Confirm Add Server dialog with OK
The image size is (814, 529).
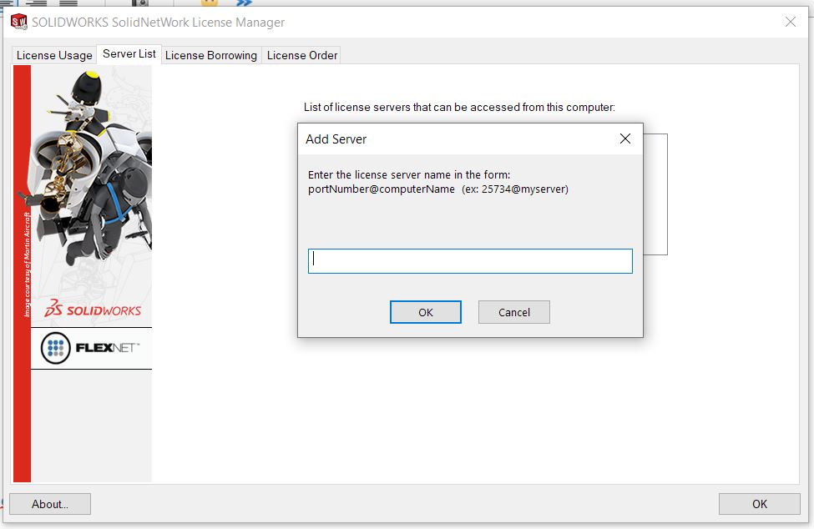pos(425,312)
